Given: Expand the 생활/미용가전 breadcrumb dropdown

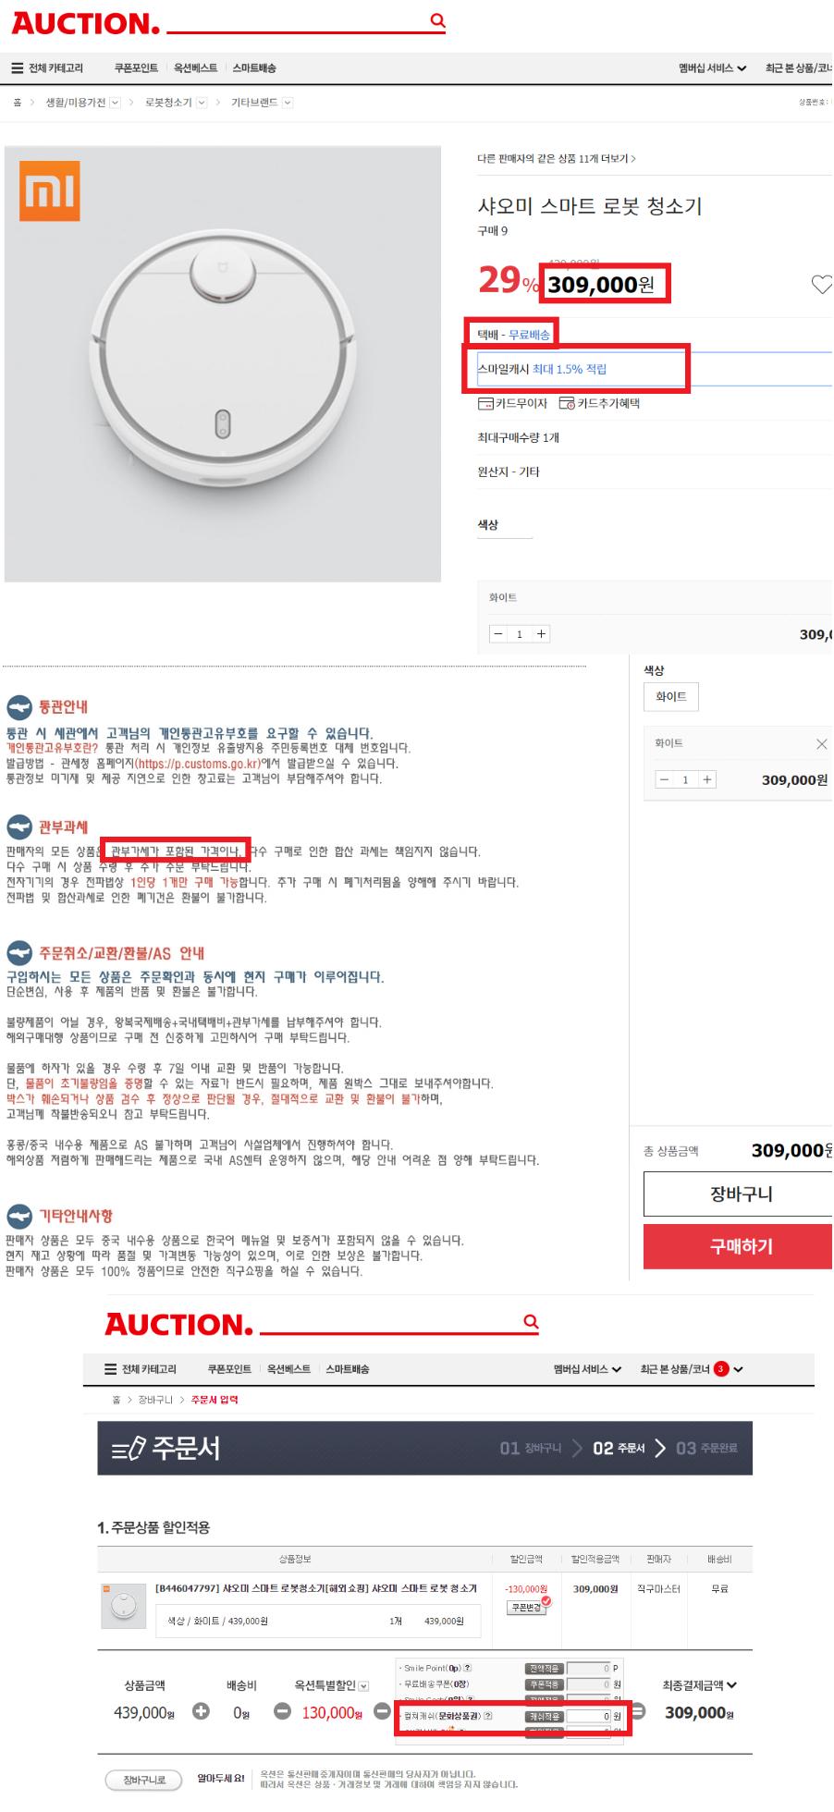Looking at the screenshot, I should click(x=116, y=103).
